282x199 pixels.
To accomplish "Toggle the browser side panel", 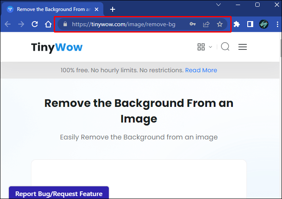I will [x=250, y=24].
